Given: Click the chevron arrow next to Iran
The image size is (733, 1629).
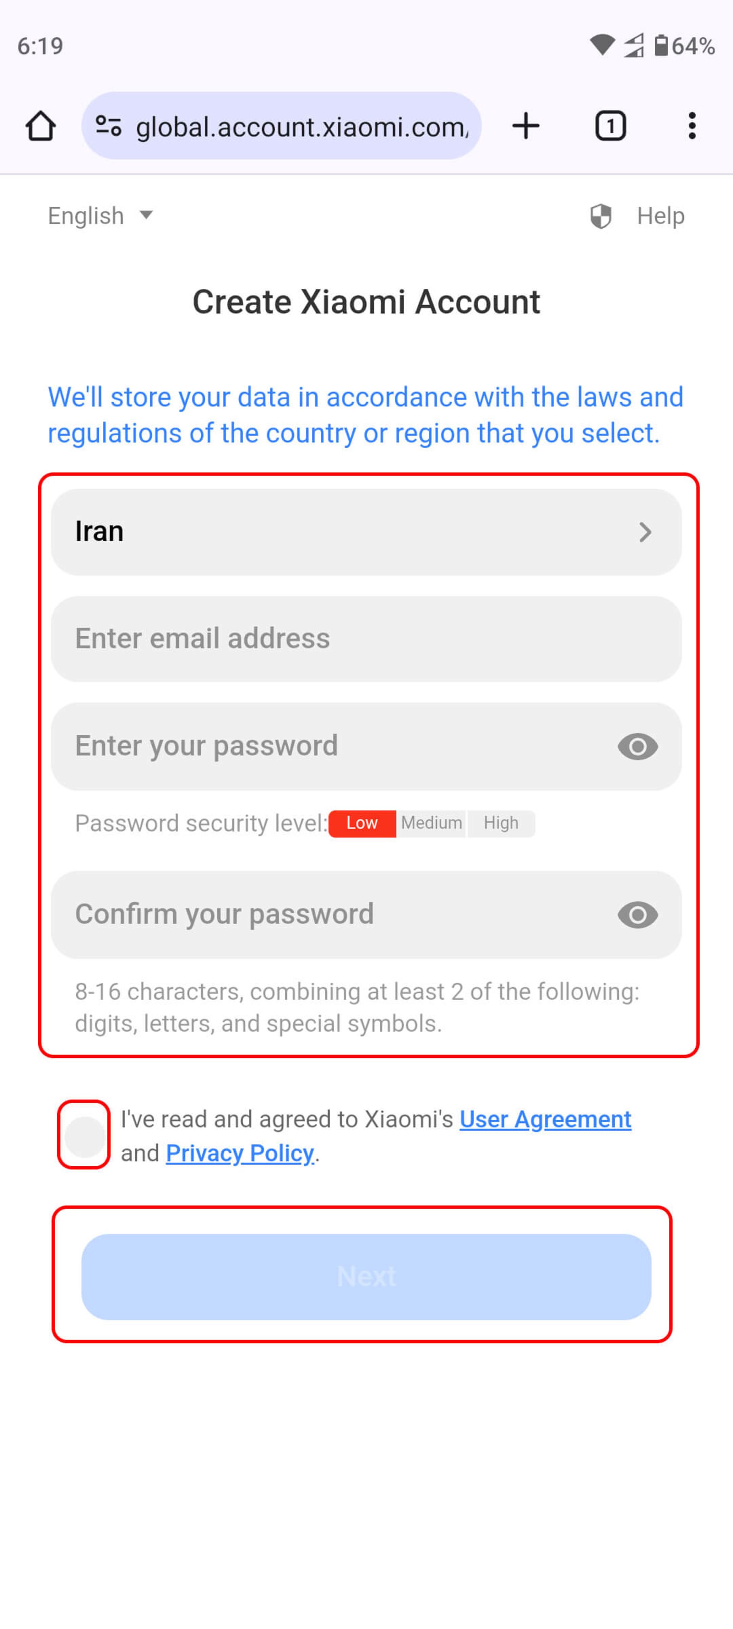Looking at the screenshot, I should [646, 531].
